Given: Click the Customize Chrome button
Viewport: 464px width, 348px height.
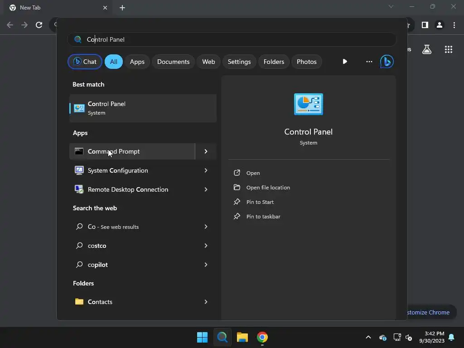Looking at the screenshot, I should click(431, 312).
